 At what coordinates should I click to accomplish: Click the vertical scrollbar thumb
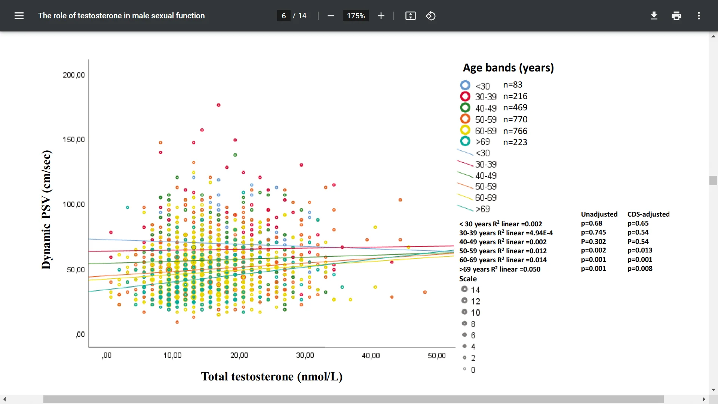tap(713, 180)
